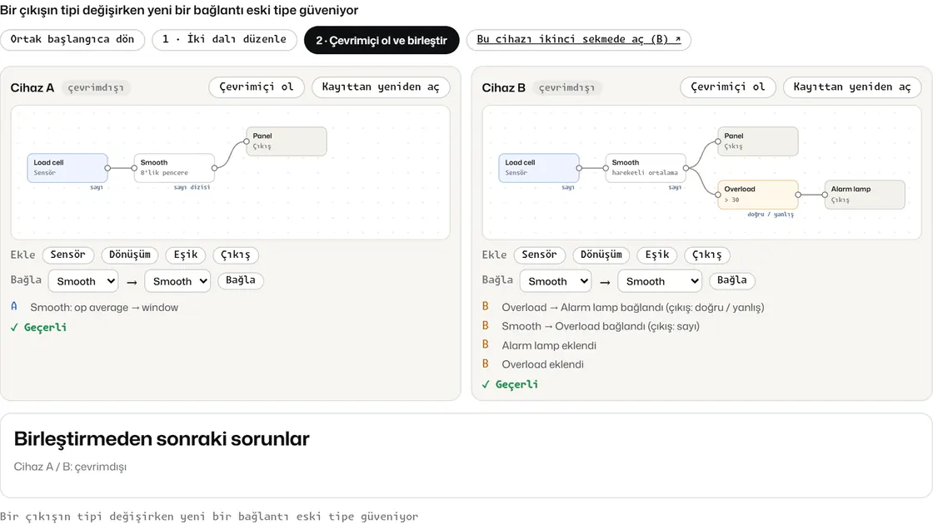Click the Panel node in Cihaz B
933x524 pixels.
(757, 141)
